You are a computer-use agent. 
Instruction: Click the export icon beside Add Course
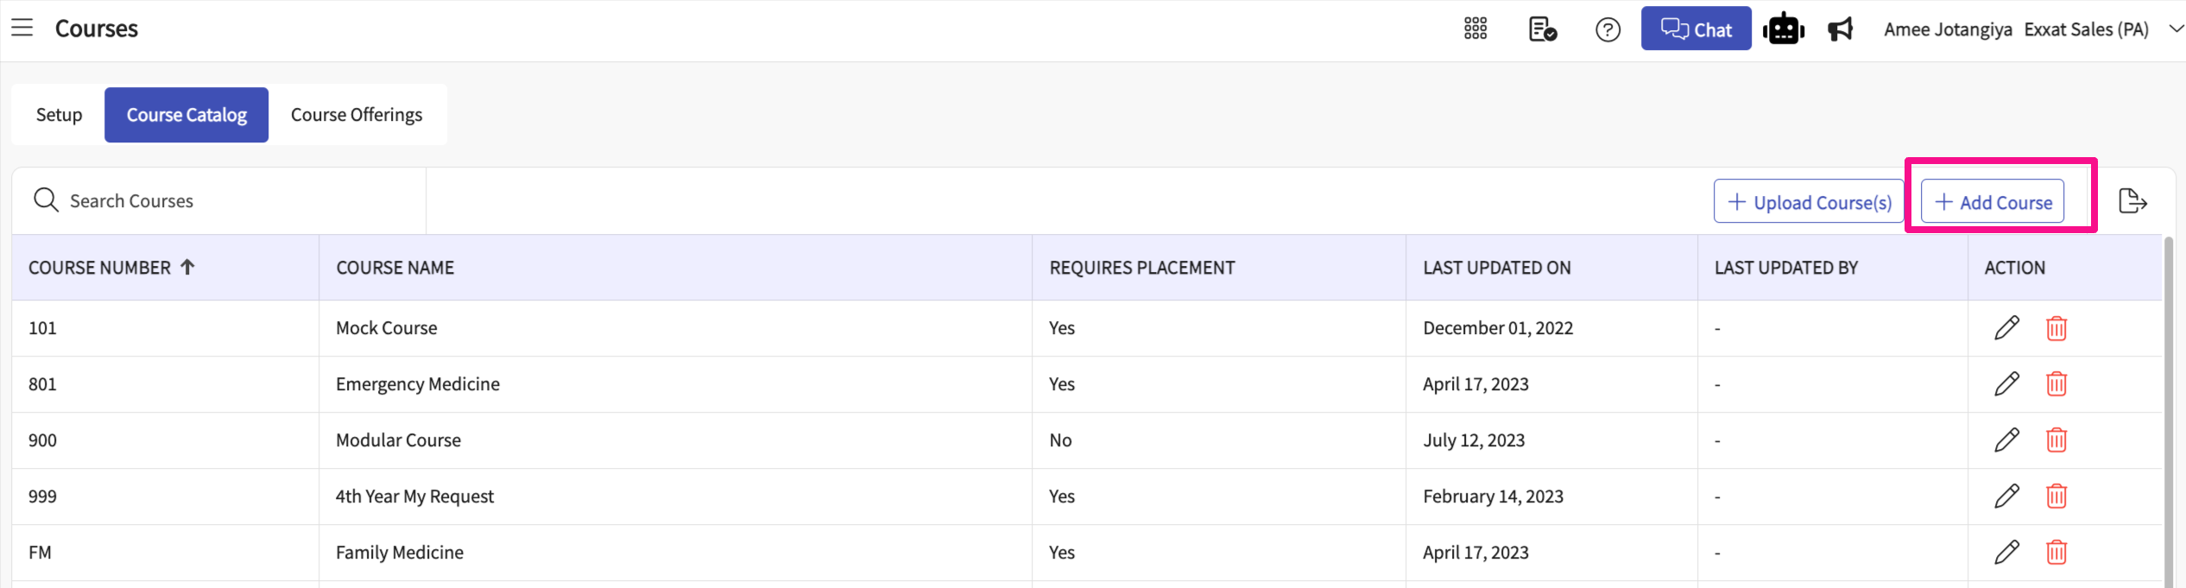pyautogui.click(x=2132, y=201)
